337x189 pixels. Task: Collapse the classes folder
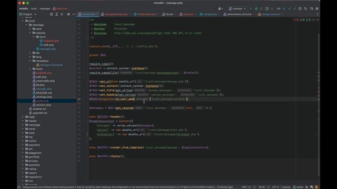30,33
